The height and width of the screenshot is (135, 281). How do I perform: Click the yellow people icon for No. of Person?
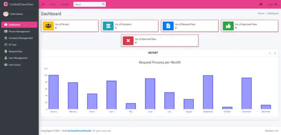(x=48, y=26)
